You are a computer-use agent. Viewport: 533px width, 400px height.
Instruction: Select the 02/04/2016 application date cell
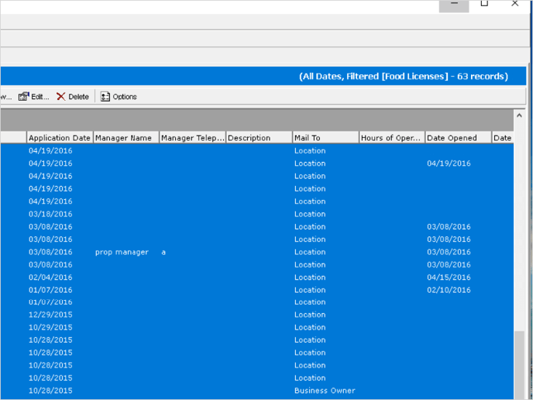point(50,278)
